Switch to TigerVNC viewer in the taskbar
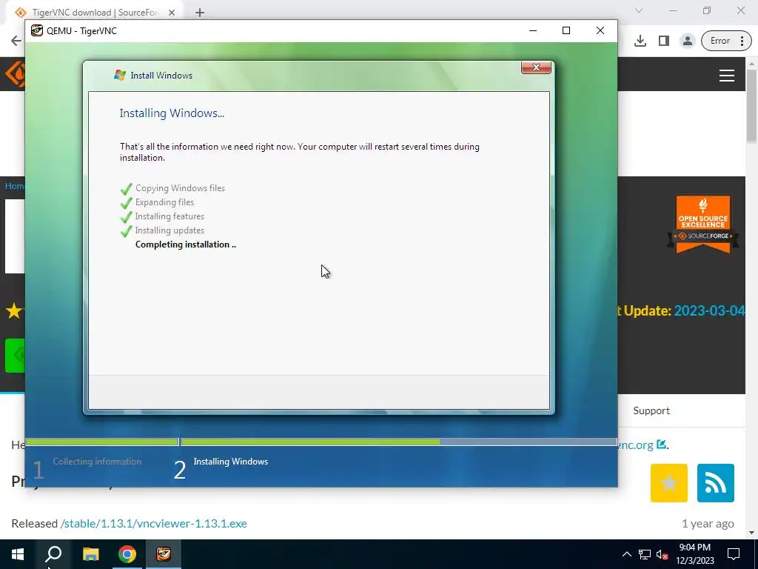Image resolution: width=758 pixels, height=569 pixels. (x=164, y=554)
